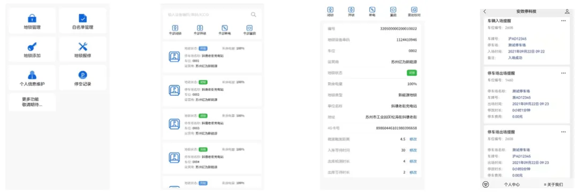Click the green status badge on lock 0004
The width and height of the screenshot is (578, 192).
[x=203, y=149]
